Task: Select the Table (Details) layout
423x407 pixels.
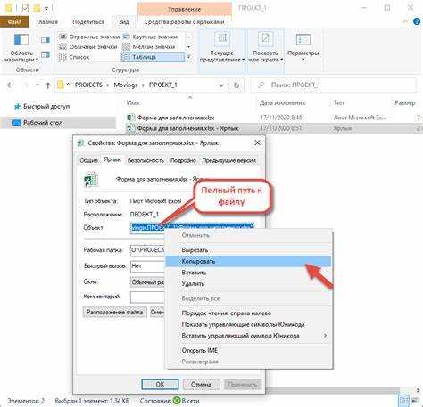Action: [x=153, y=57]
